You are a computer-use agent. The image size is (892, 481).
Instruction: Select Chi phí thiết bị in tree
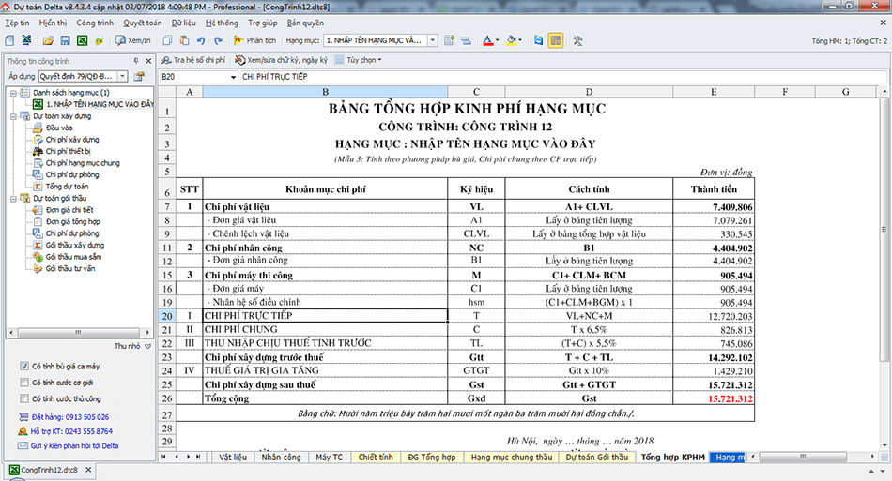[67, 150]
